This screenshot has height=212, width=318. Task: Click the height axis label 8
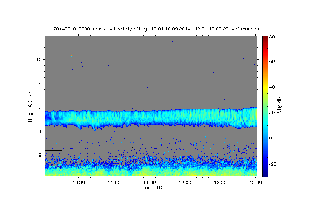point(40,83)
